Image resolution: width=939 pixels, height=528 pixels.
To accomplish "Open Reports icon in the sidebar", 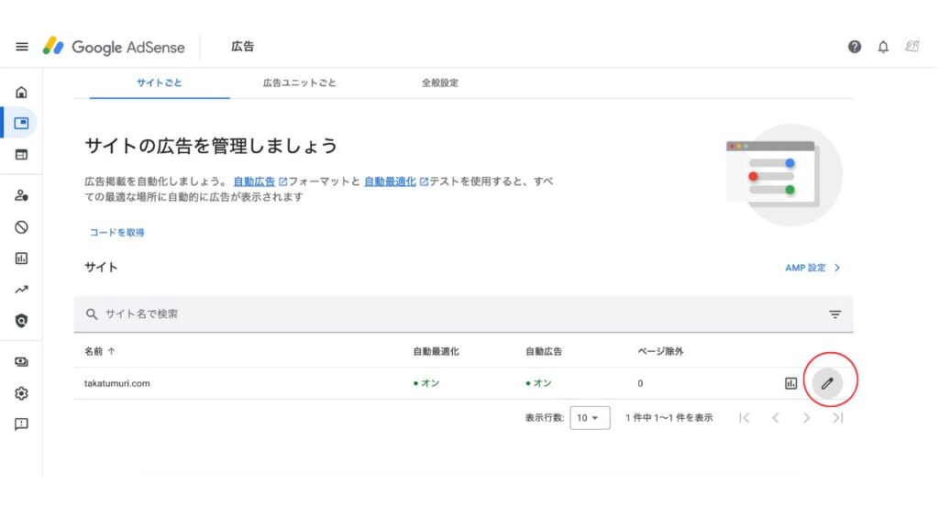I will point(22,258).
